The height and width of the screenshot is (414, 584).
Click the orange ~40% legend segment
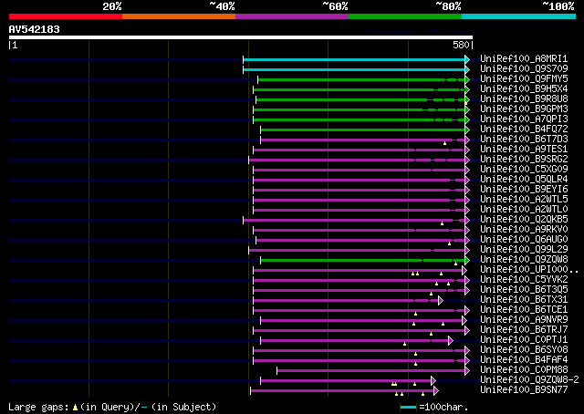pyautogui.click(x=179, y=16)
